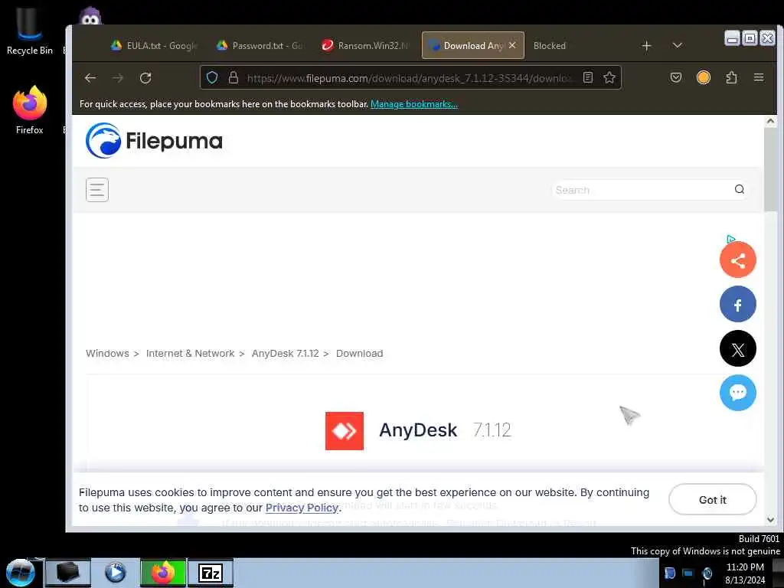Click the page scrollbar down arrow

coord(770,520)
